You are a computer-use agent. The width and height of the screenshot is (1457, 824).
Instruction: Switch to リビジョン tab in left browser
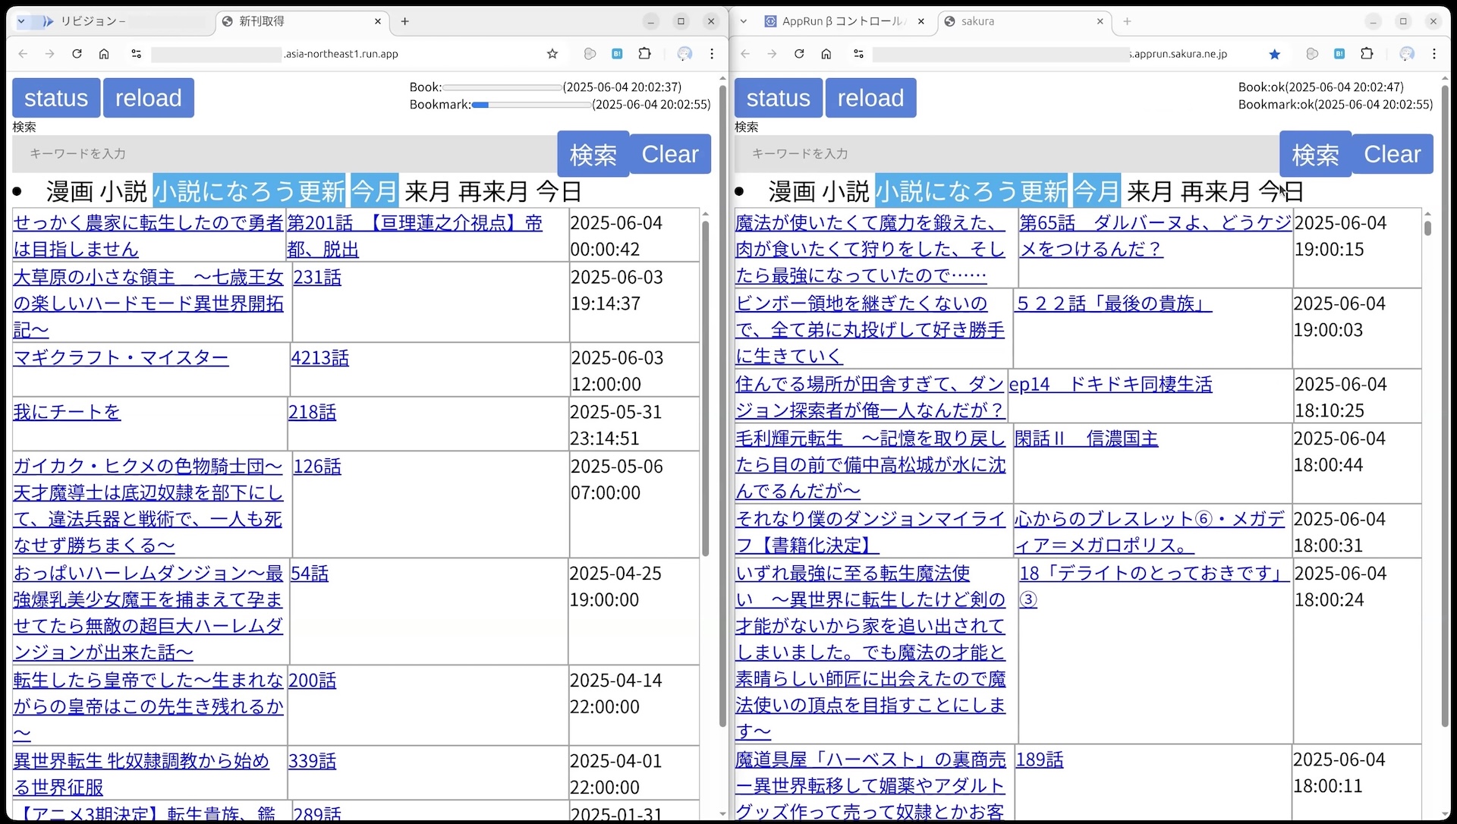[121, 21]
